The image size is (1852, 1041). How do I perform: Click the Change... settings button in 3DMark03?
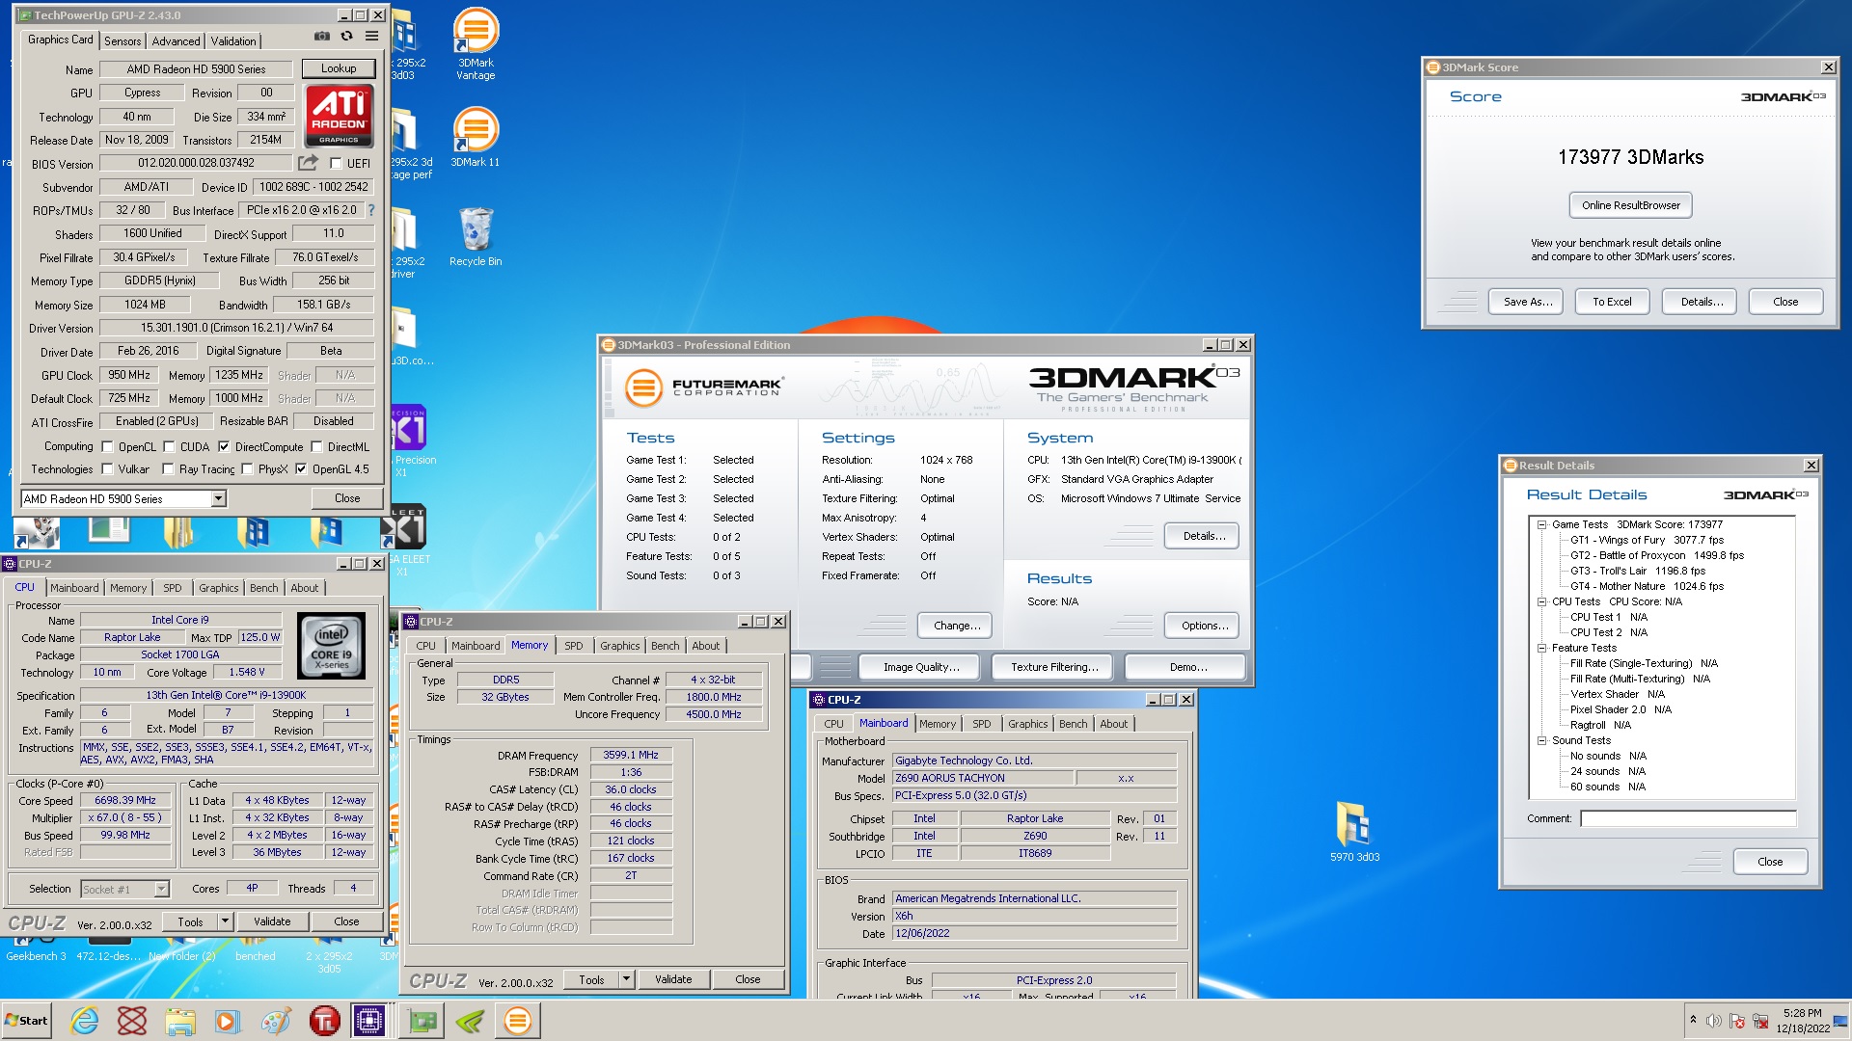coord(956,626)
